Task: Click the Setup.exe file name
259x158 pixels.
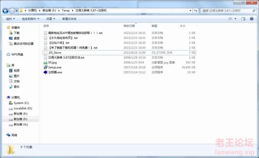Action: 55,68
